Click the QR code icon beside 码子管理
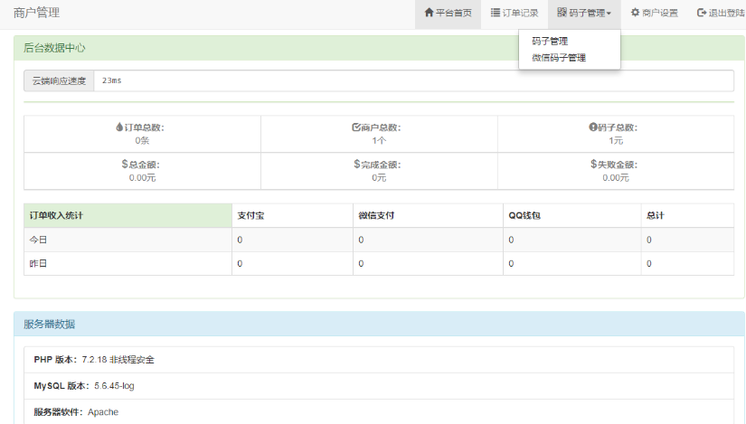 point(562,13)
